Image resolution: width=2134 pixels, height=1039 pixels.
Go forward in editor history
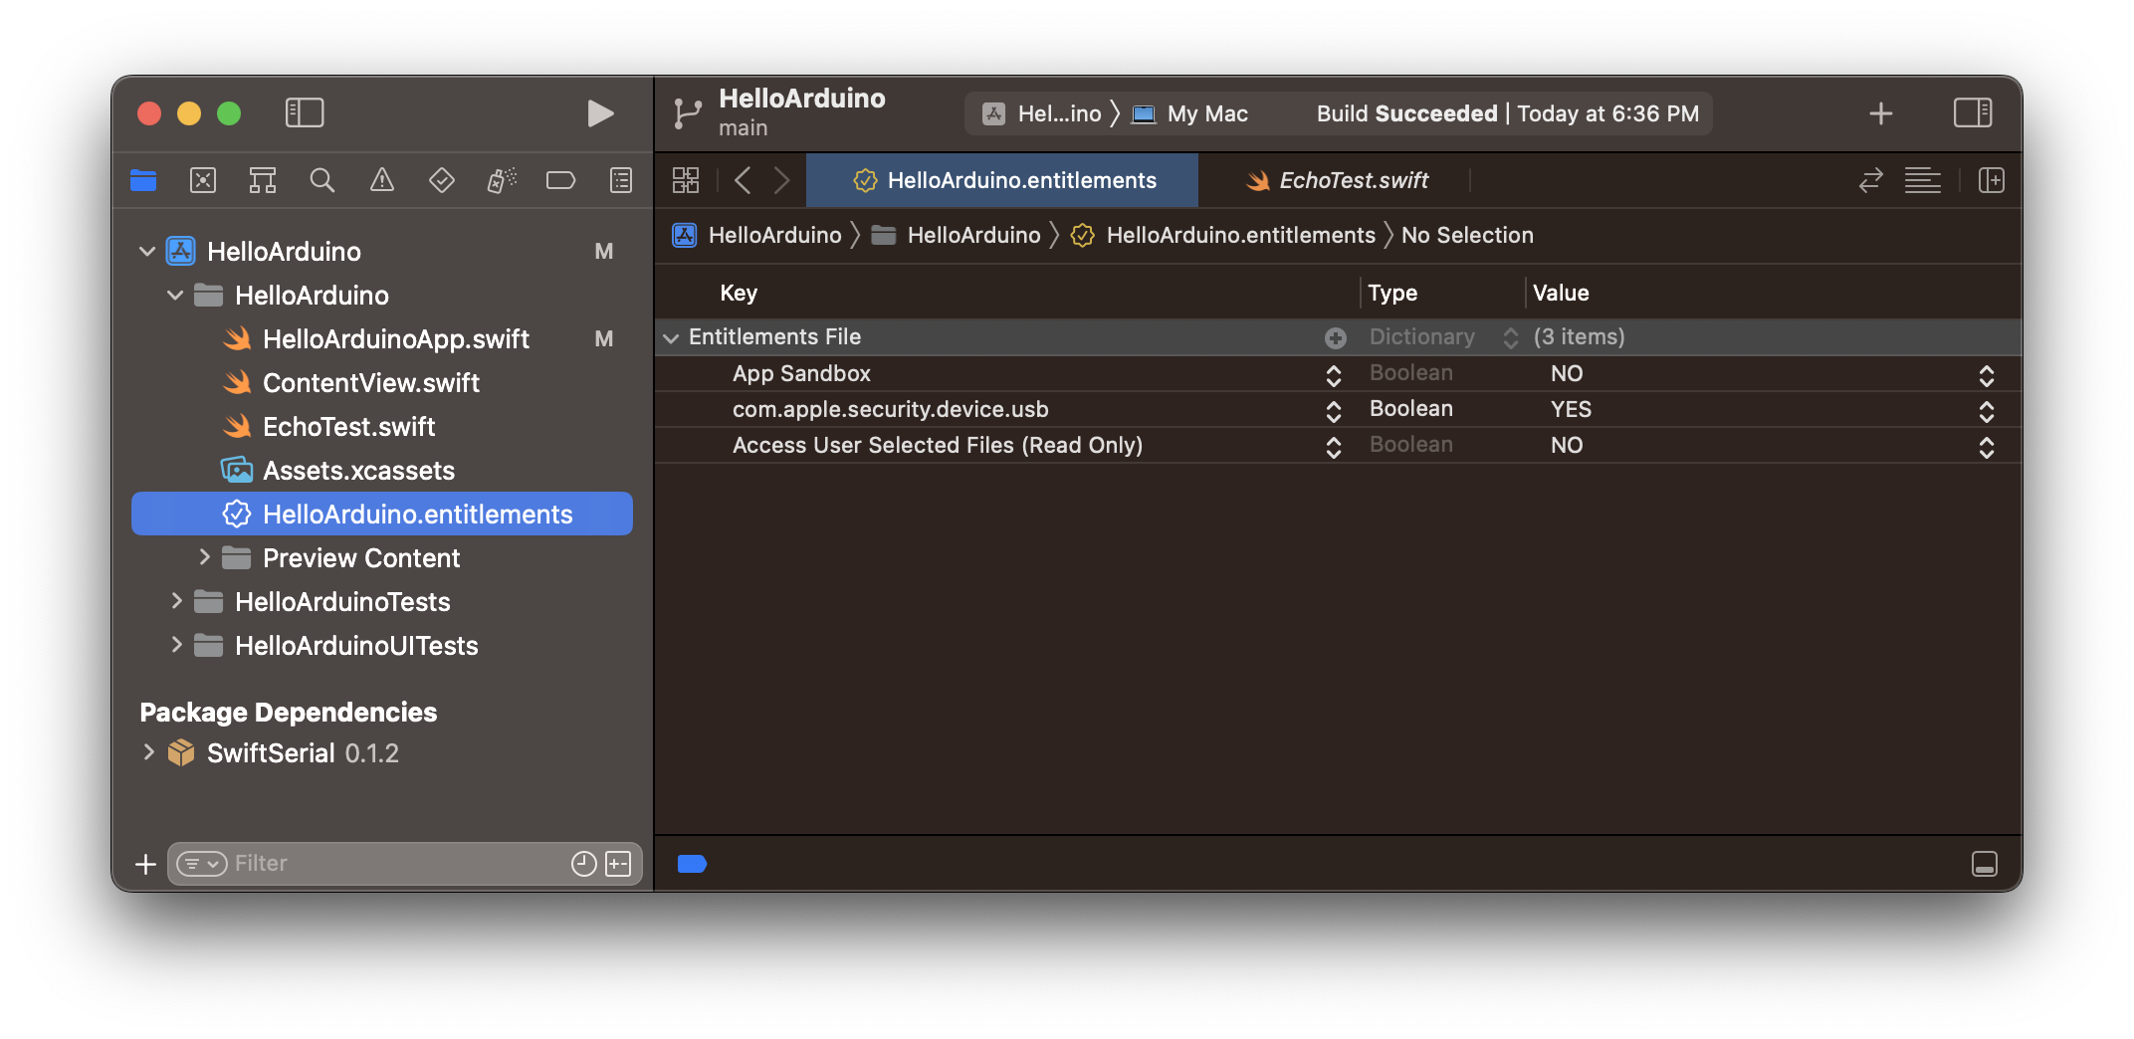pos(781,180)
